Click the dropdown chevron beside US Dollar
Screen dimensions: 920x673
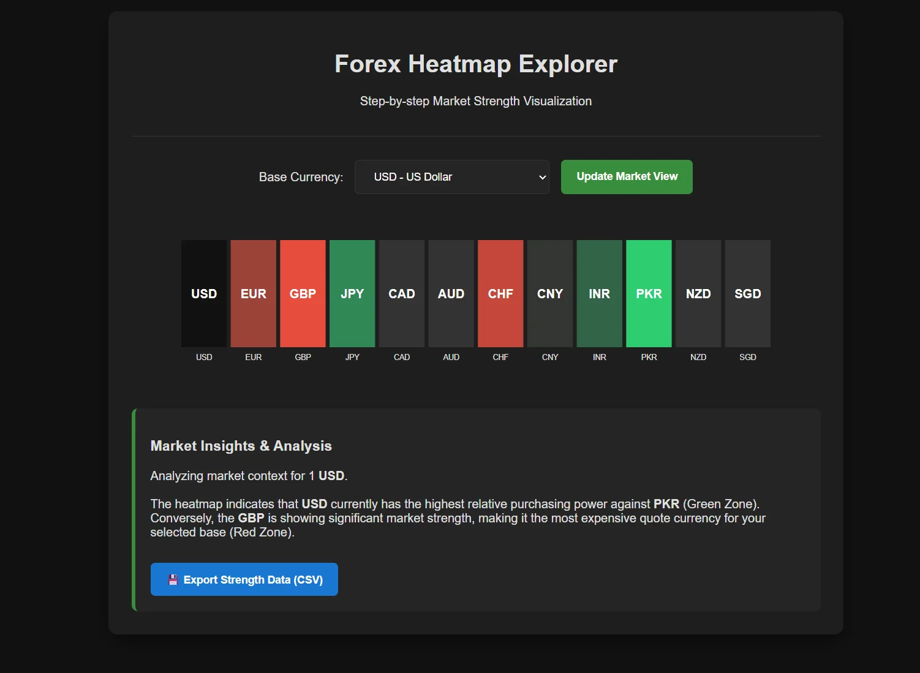[x=541, y=177]
